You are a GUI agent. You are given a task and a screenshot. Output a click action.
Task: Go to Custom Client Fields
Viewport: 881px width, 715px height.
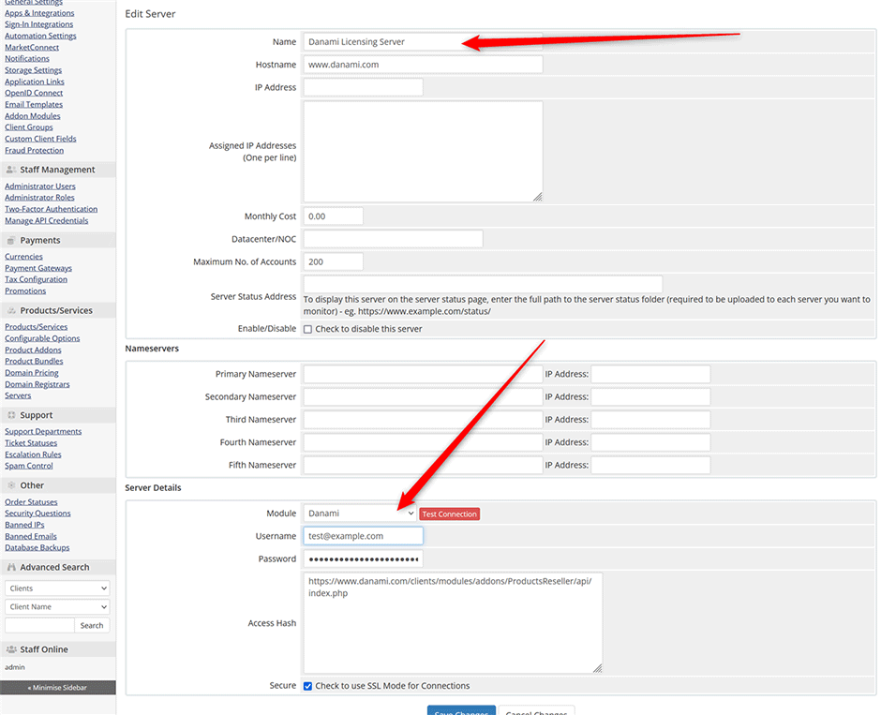click(40, 139)
